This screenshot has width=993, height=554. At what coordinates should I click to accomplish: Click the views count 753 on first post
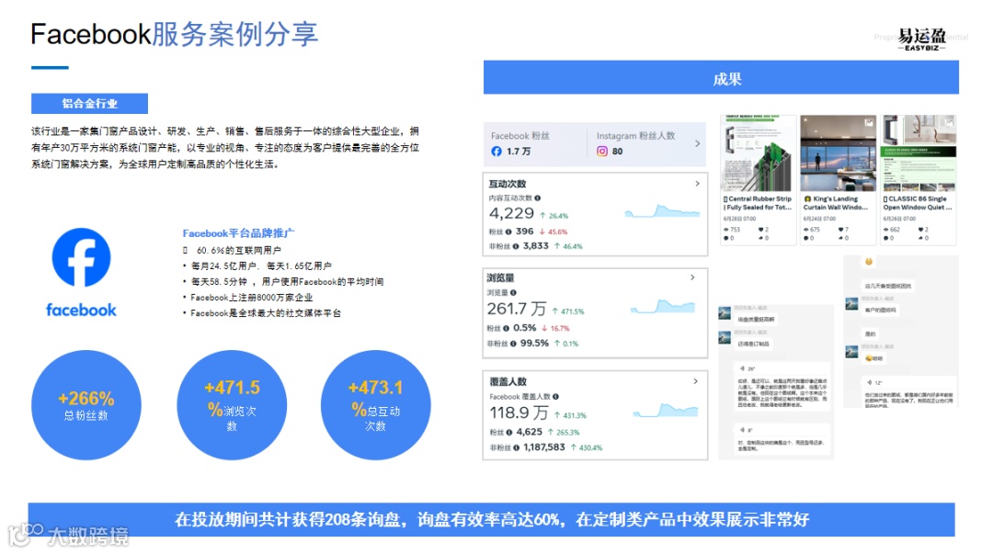pos(732,230)
